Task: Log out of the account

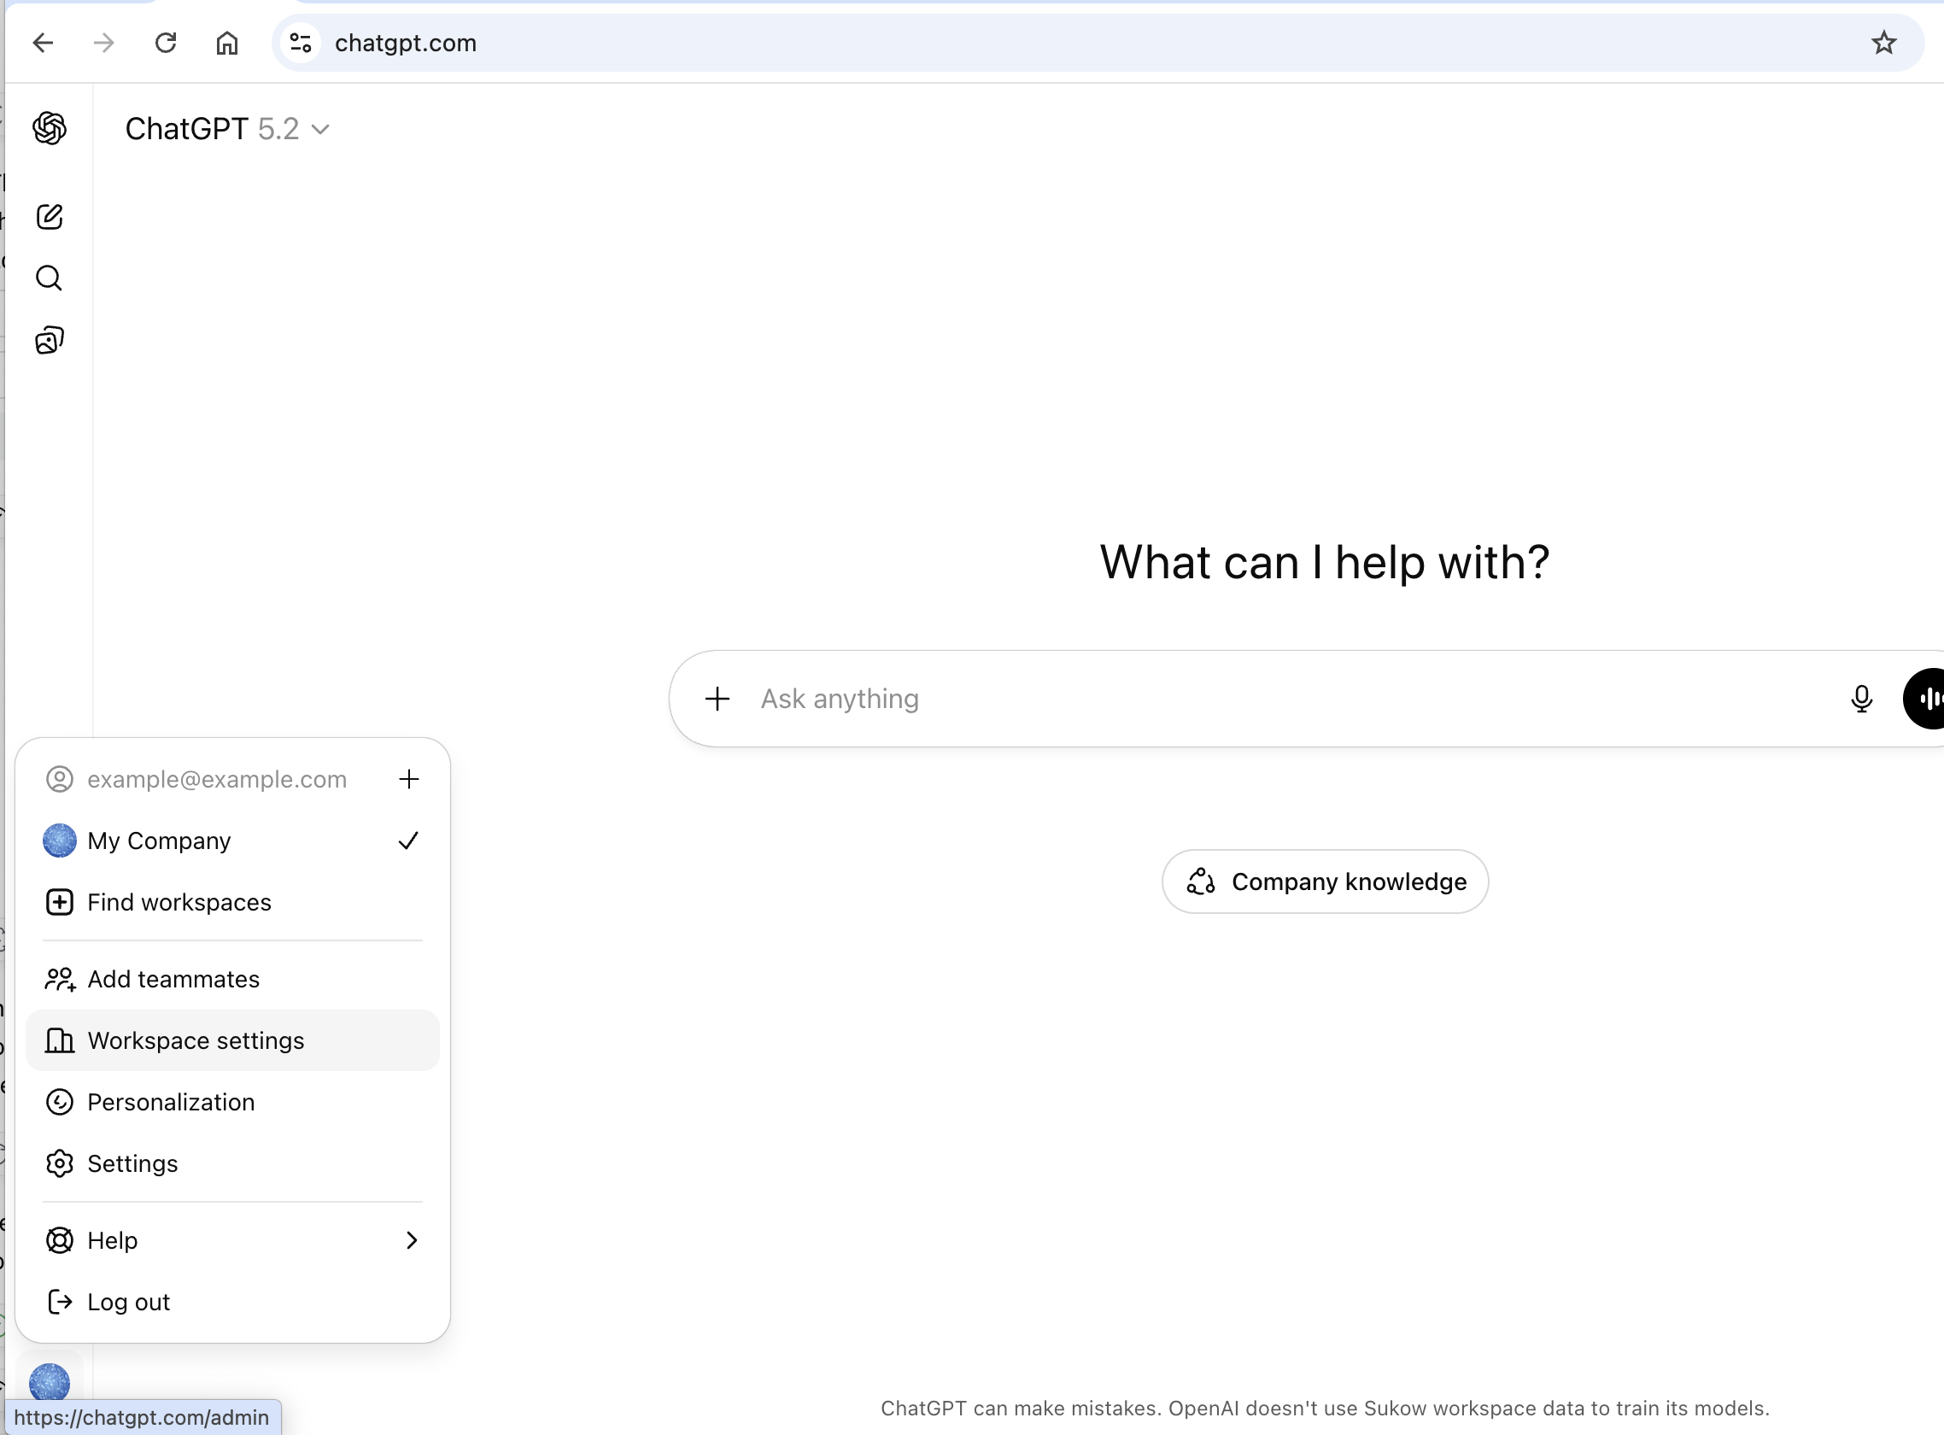Action: pos(129,1301)
